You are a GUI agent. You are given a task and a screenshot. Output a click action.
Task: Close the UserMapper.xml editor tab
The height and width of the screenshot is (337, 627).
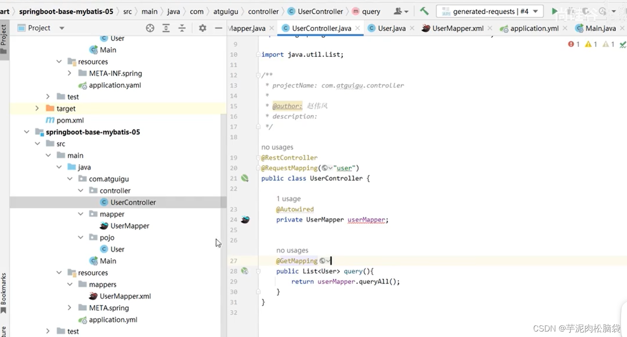coord(490,28)
